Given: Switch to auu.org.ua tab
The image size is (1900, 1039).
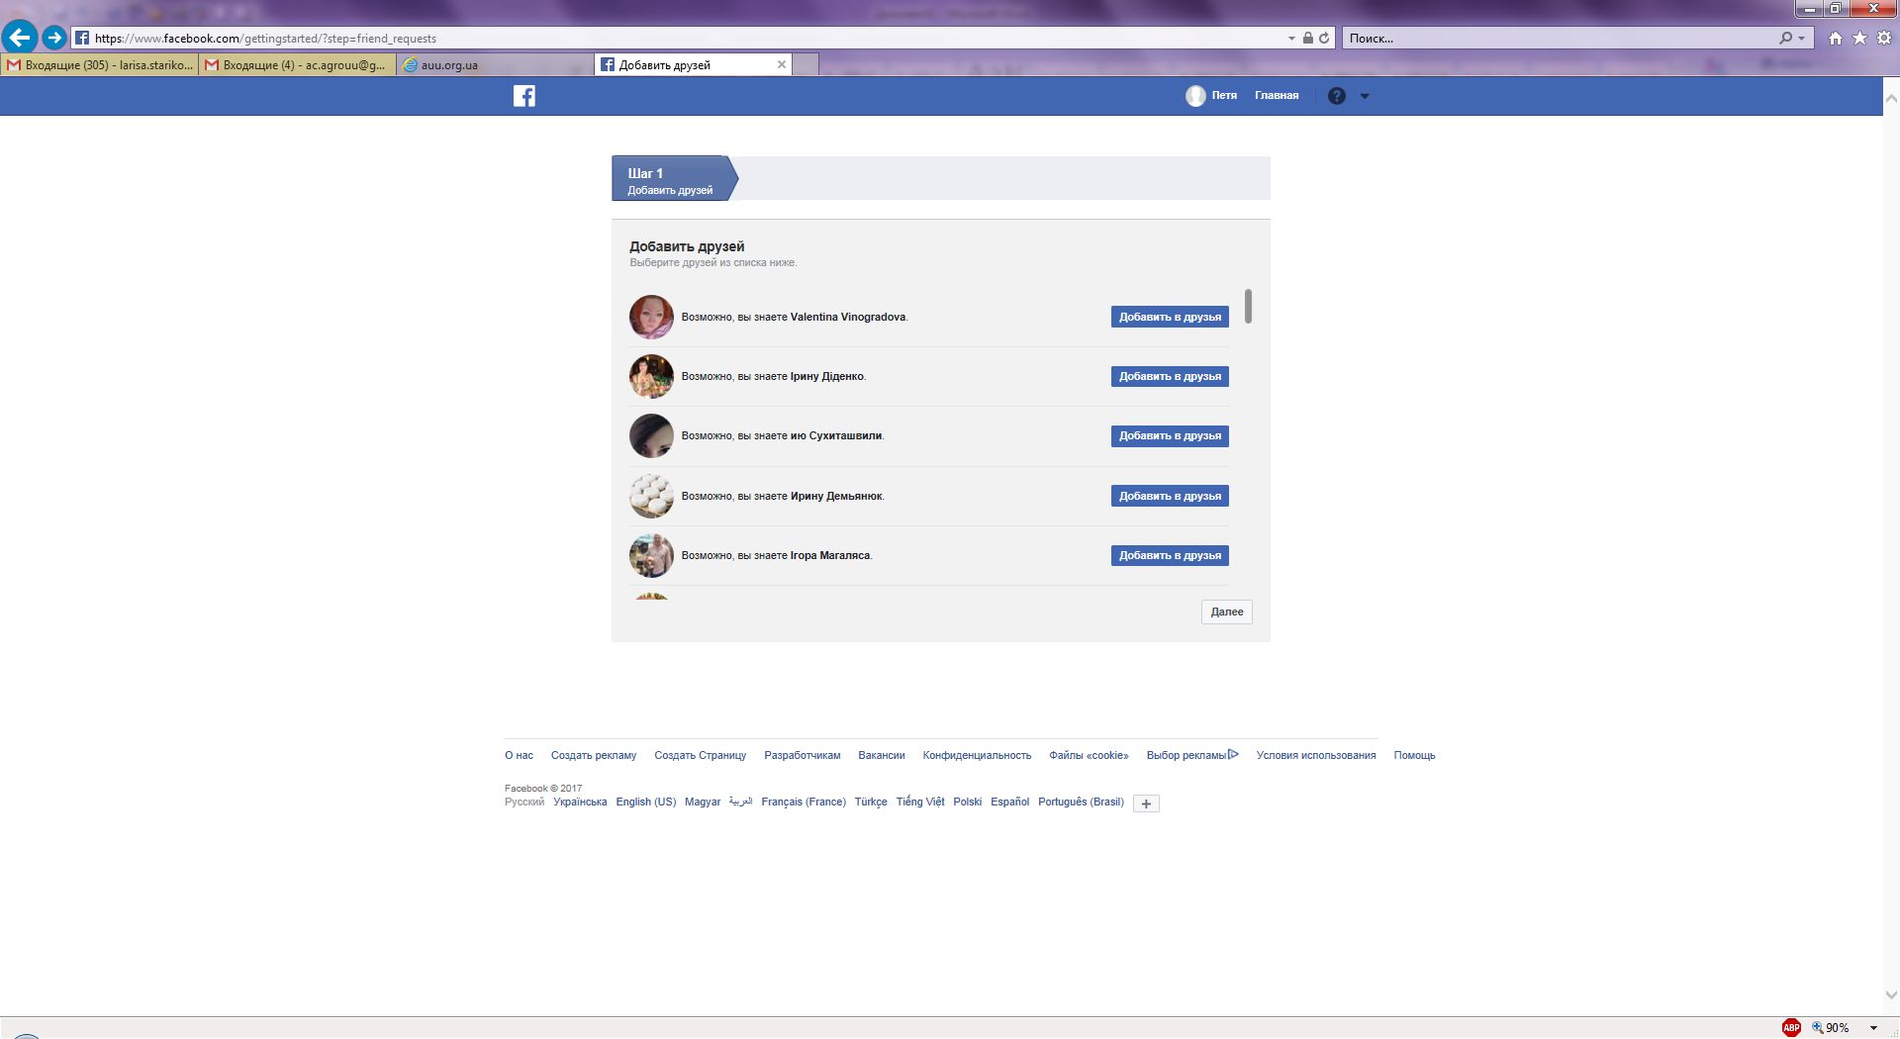Looking at the screenshot, I should coord(495,65).
